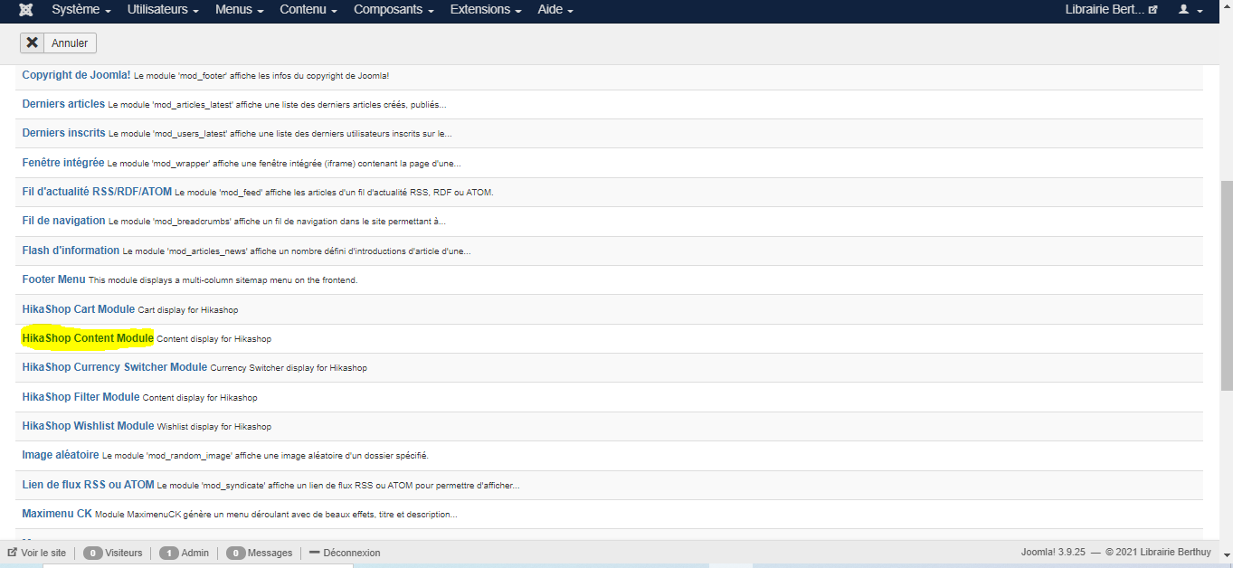The height and width of the screenshot is (568, 1233).
Task: Select the HikaShop Content Module
Action: point(88,338)
